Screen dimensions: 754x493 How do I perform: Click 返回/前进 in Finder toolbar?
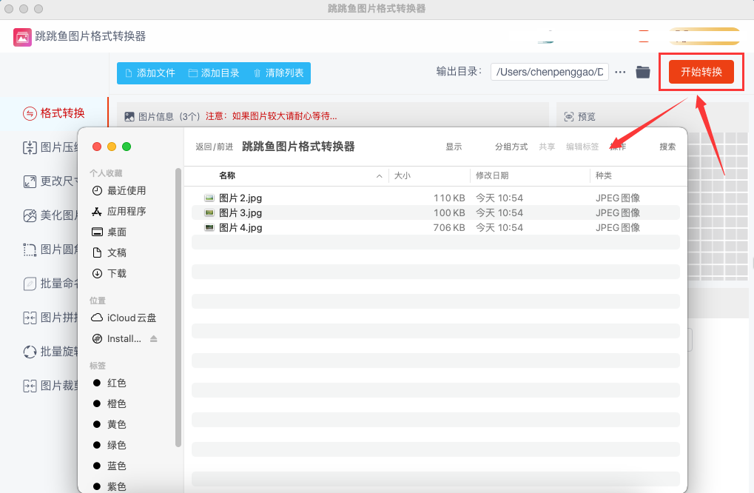point(214,147)
